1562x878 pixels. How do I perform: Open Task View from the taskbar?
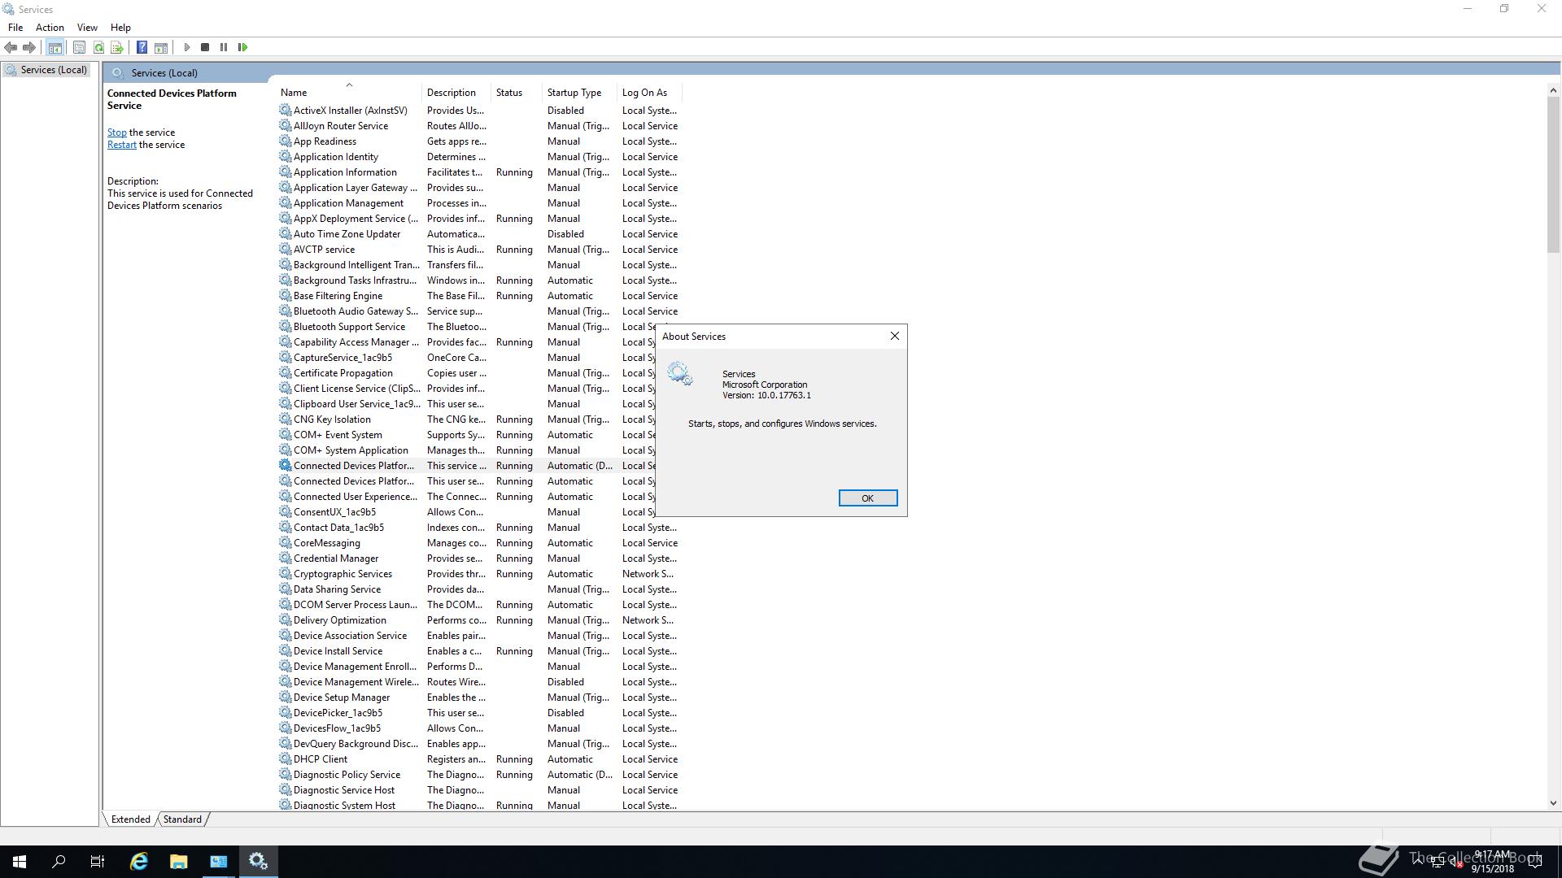[x=98, y=862]
